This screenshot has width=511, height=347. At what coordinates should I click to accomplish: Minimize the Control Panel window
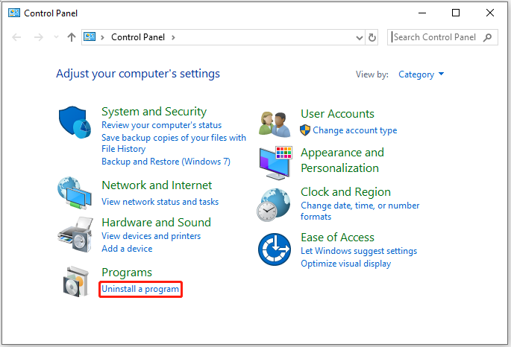[x=422, y=13]
